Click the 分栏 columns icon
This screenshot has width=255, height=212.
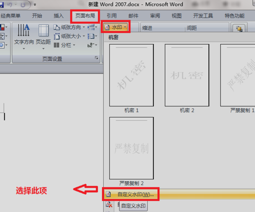pyautogui.click(x=57, y=45)
